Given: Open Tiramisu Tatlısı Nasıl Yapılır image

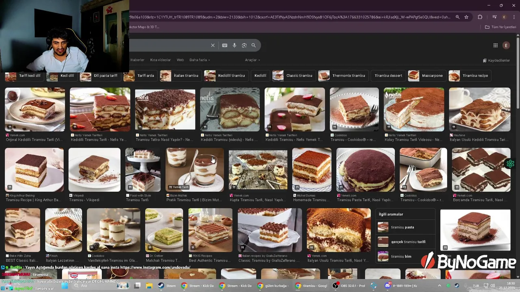Looking at the screenshot, I should [x=165, y=109].
